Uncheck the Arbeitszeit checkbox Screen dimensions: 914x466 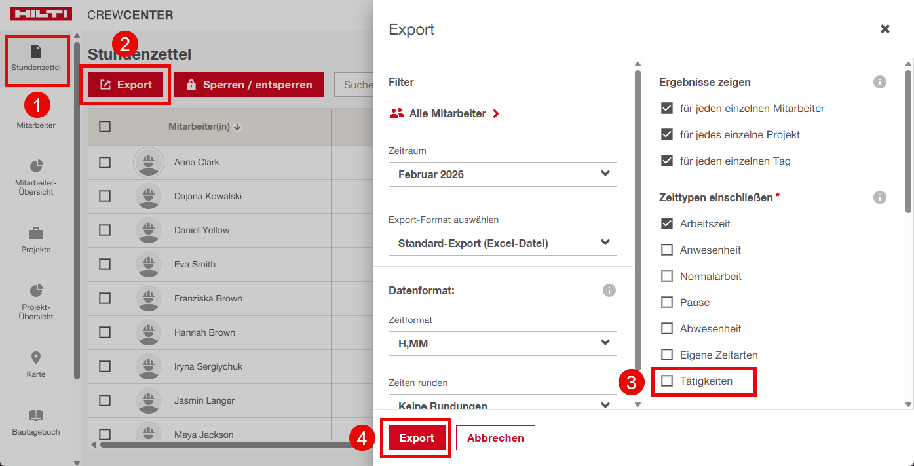tap(667, 223)
